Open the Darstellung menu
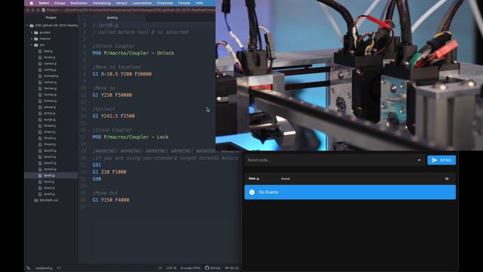Screen dimensions: 483x272 click(101, 3)
